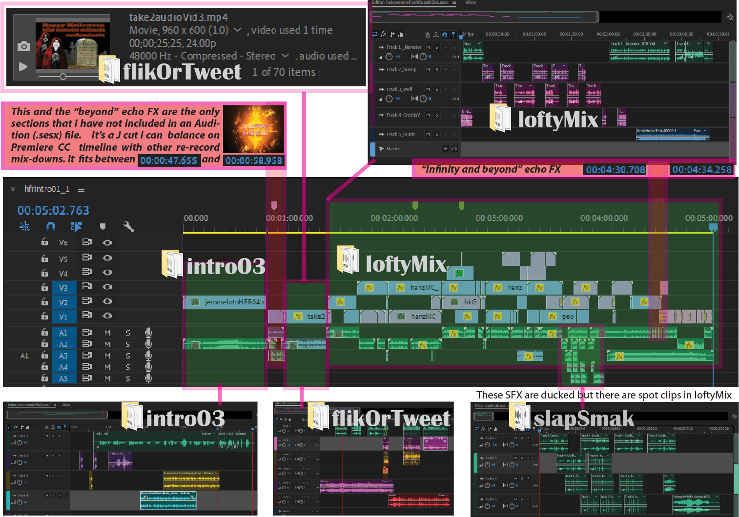
Task: Open the hfrIntro01_1 sequence panel menu
Action: coord(81,189)
